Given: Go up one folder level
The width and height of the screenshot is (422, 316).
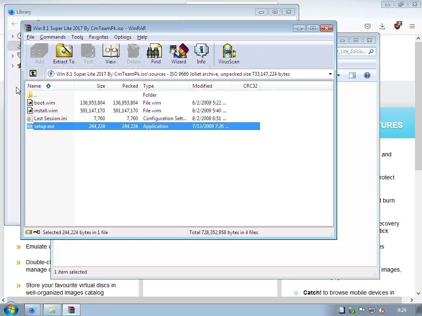Looking at the screenshot, I should tap(33, 73).
